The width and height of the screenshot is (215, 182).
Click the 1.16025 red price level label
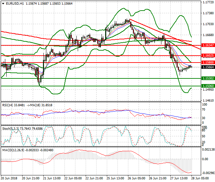[208, 56]
